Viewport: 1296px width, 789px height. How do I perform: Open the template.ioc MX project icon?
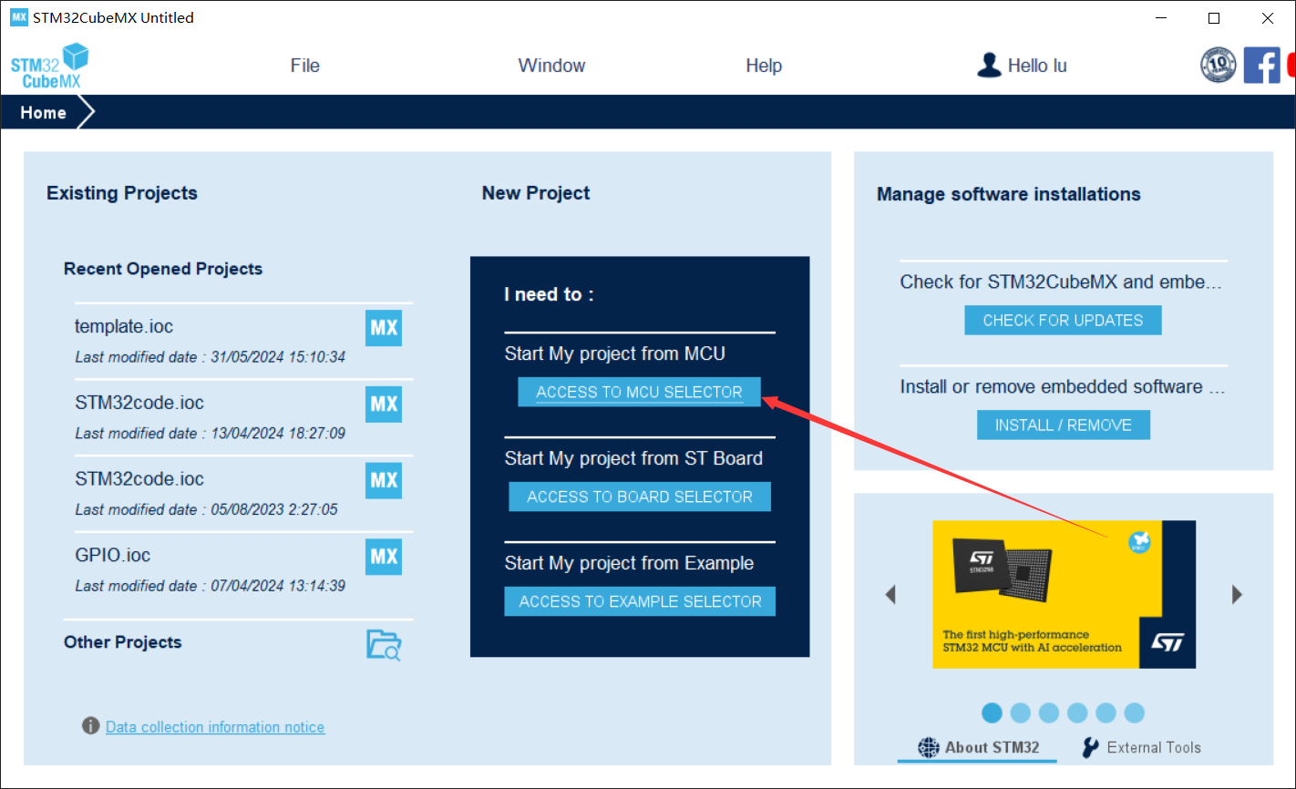coord(384,328)
